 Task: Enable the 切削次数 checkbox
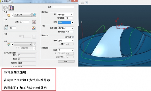coord(64,57)
